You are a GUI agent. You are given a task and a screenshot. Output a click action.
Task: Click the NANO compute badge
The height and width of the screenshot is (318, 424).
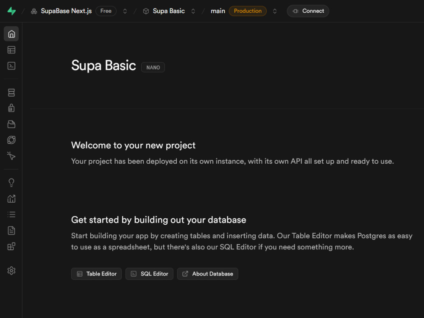153,67
